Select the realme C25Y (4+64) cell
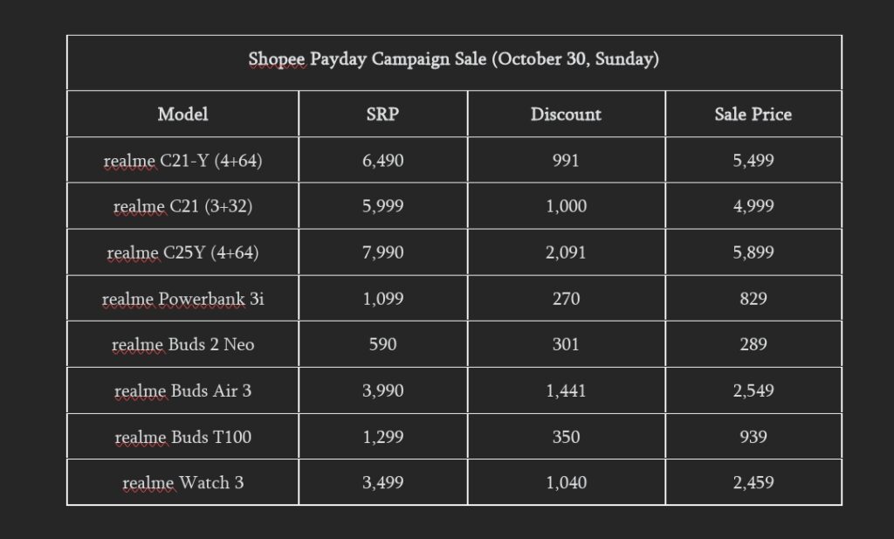 click(x=183, y=252)
